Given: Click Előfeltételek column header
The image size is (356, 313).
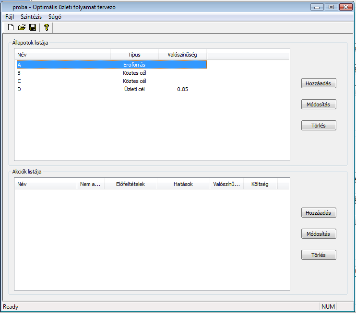Looking at the screenshot, I should (x=131, y=184).
